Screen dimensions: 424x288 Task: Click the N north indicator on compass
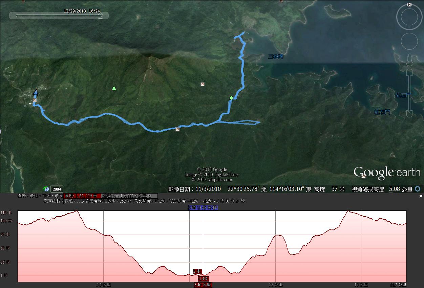(x=409, y=4)
